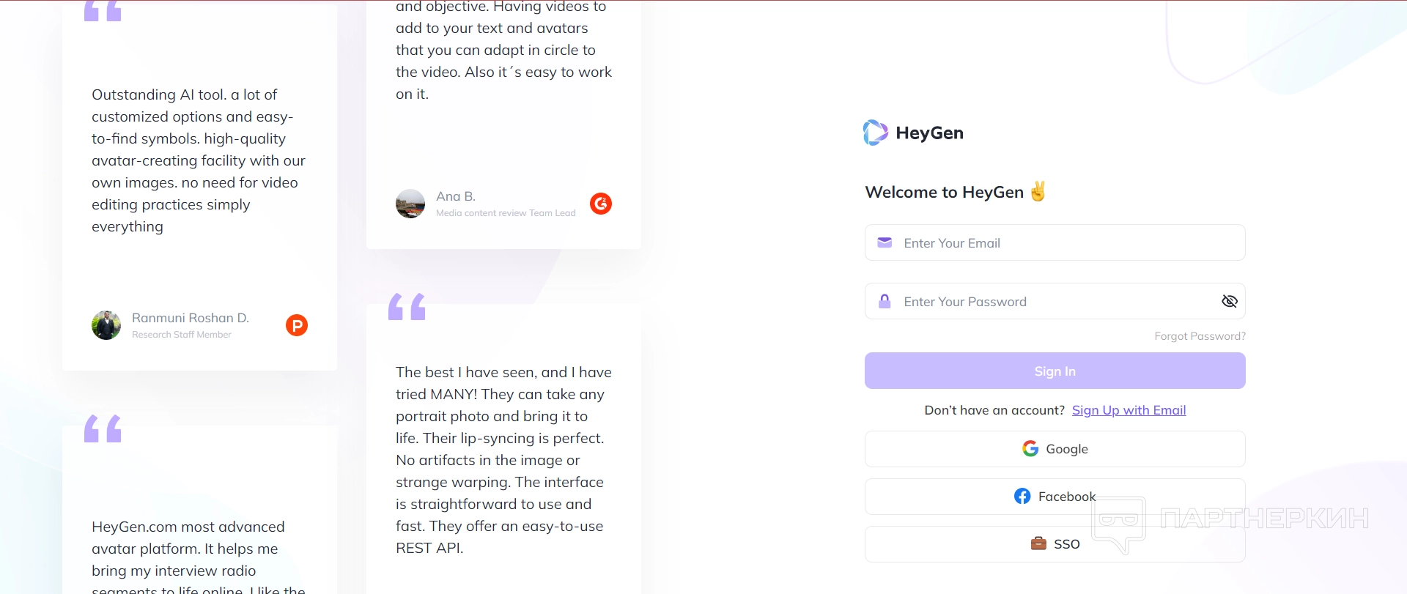
Task: Focus the Enter Your Password field
Action: (x=1055, y=301)
